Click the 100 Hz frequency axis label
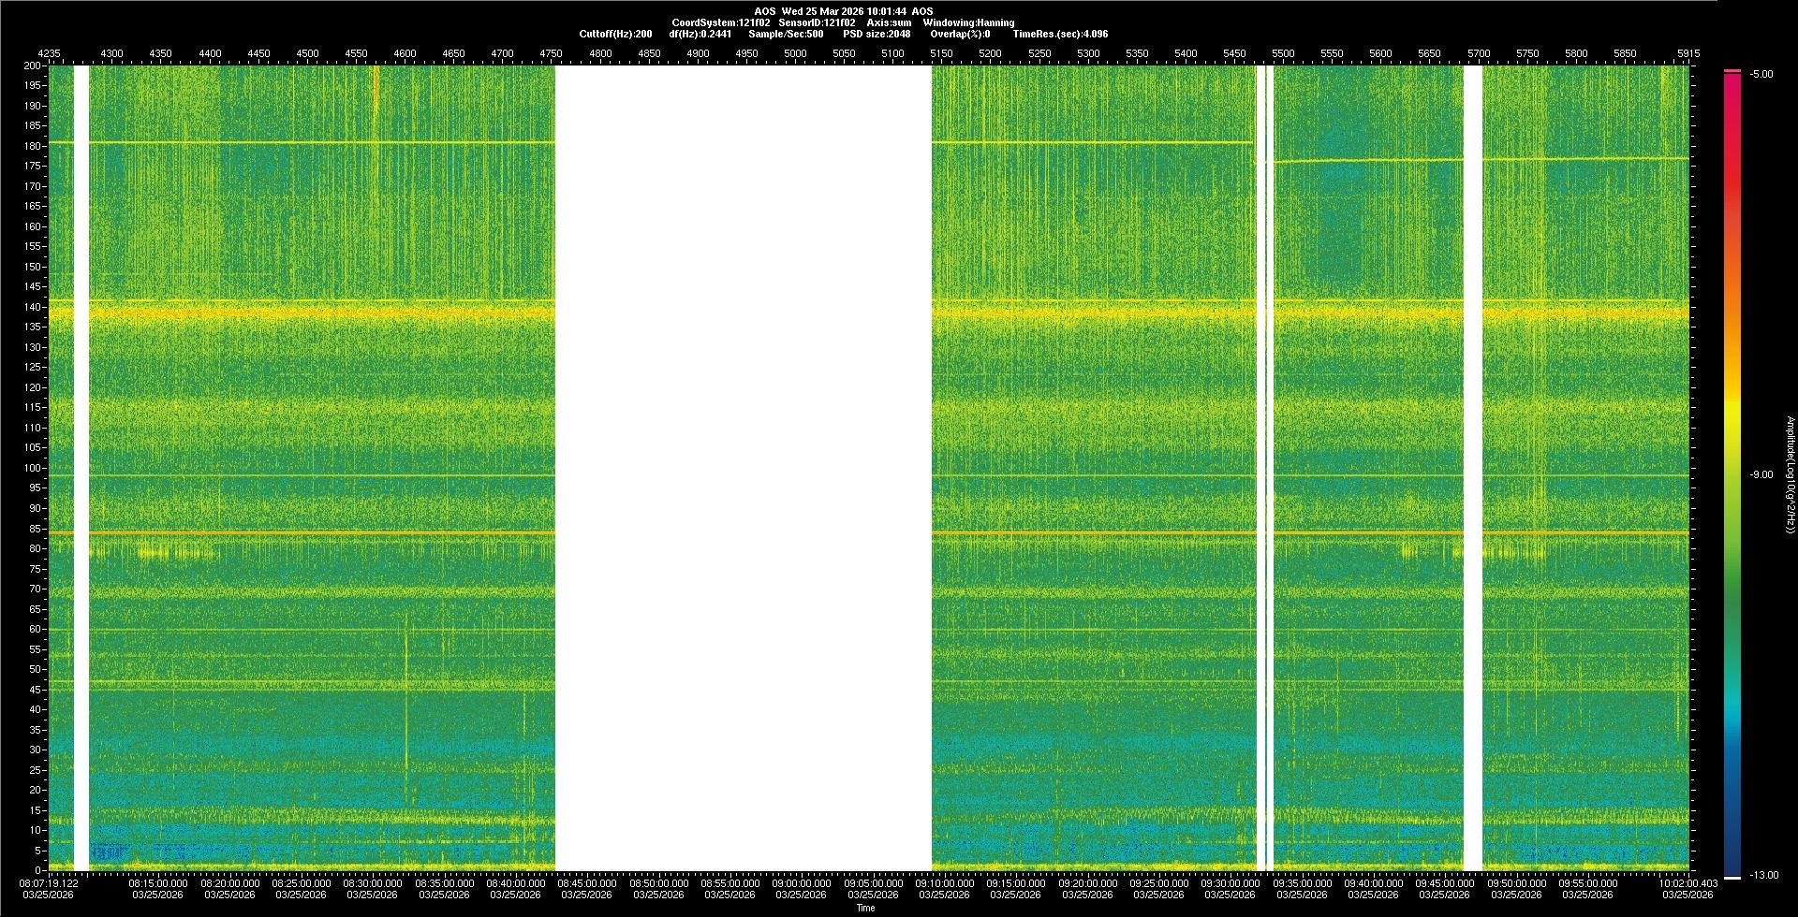Image resolution: width=1798 pixels, height=917 pixels. pyautogui.click(x=32, y=468)
